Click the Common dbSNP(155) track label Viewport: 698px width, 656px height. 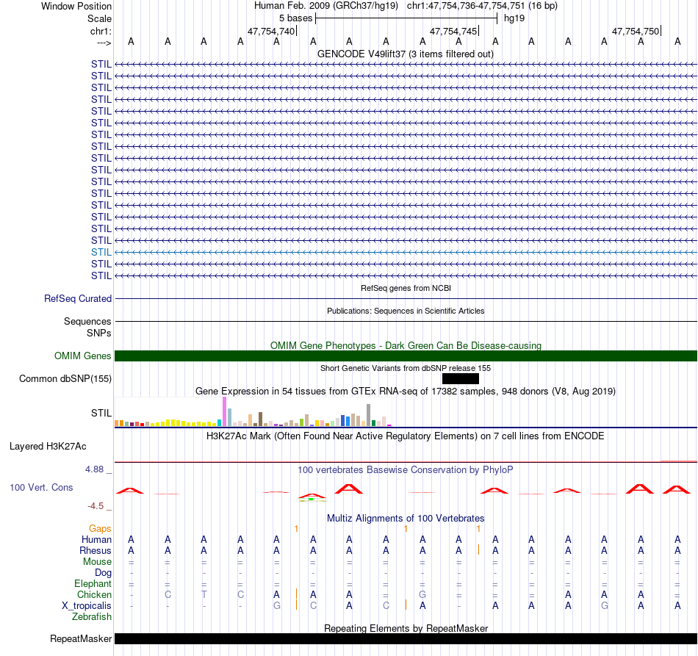click(65, 379)
